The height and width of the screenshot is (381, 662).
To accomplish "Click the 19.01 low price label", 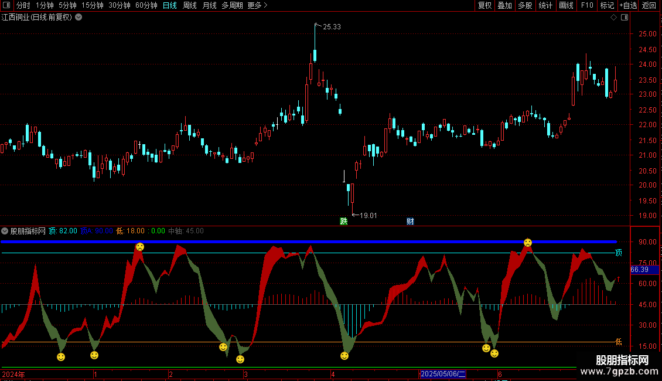I will point(368,216).
